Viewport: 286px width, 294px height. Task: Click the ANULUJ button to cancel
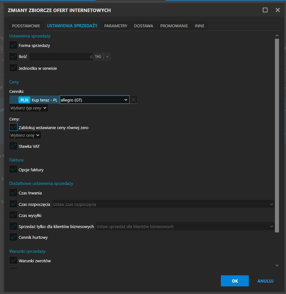[265, 281]
